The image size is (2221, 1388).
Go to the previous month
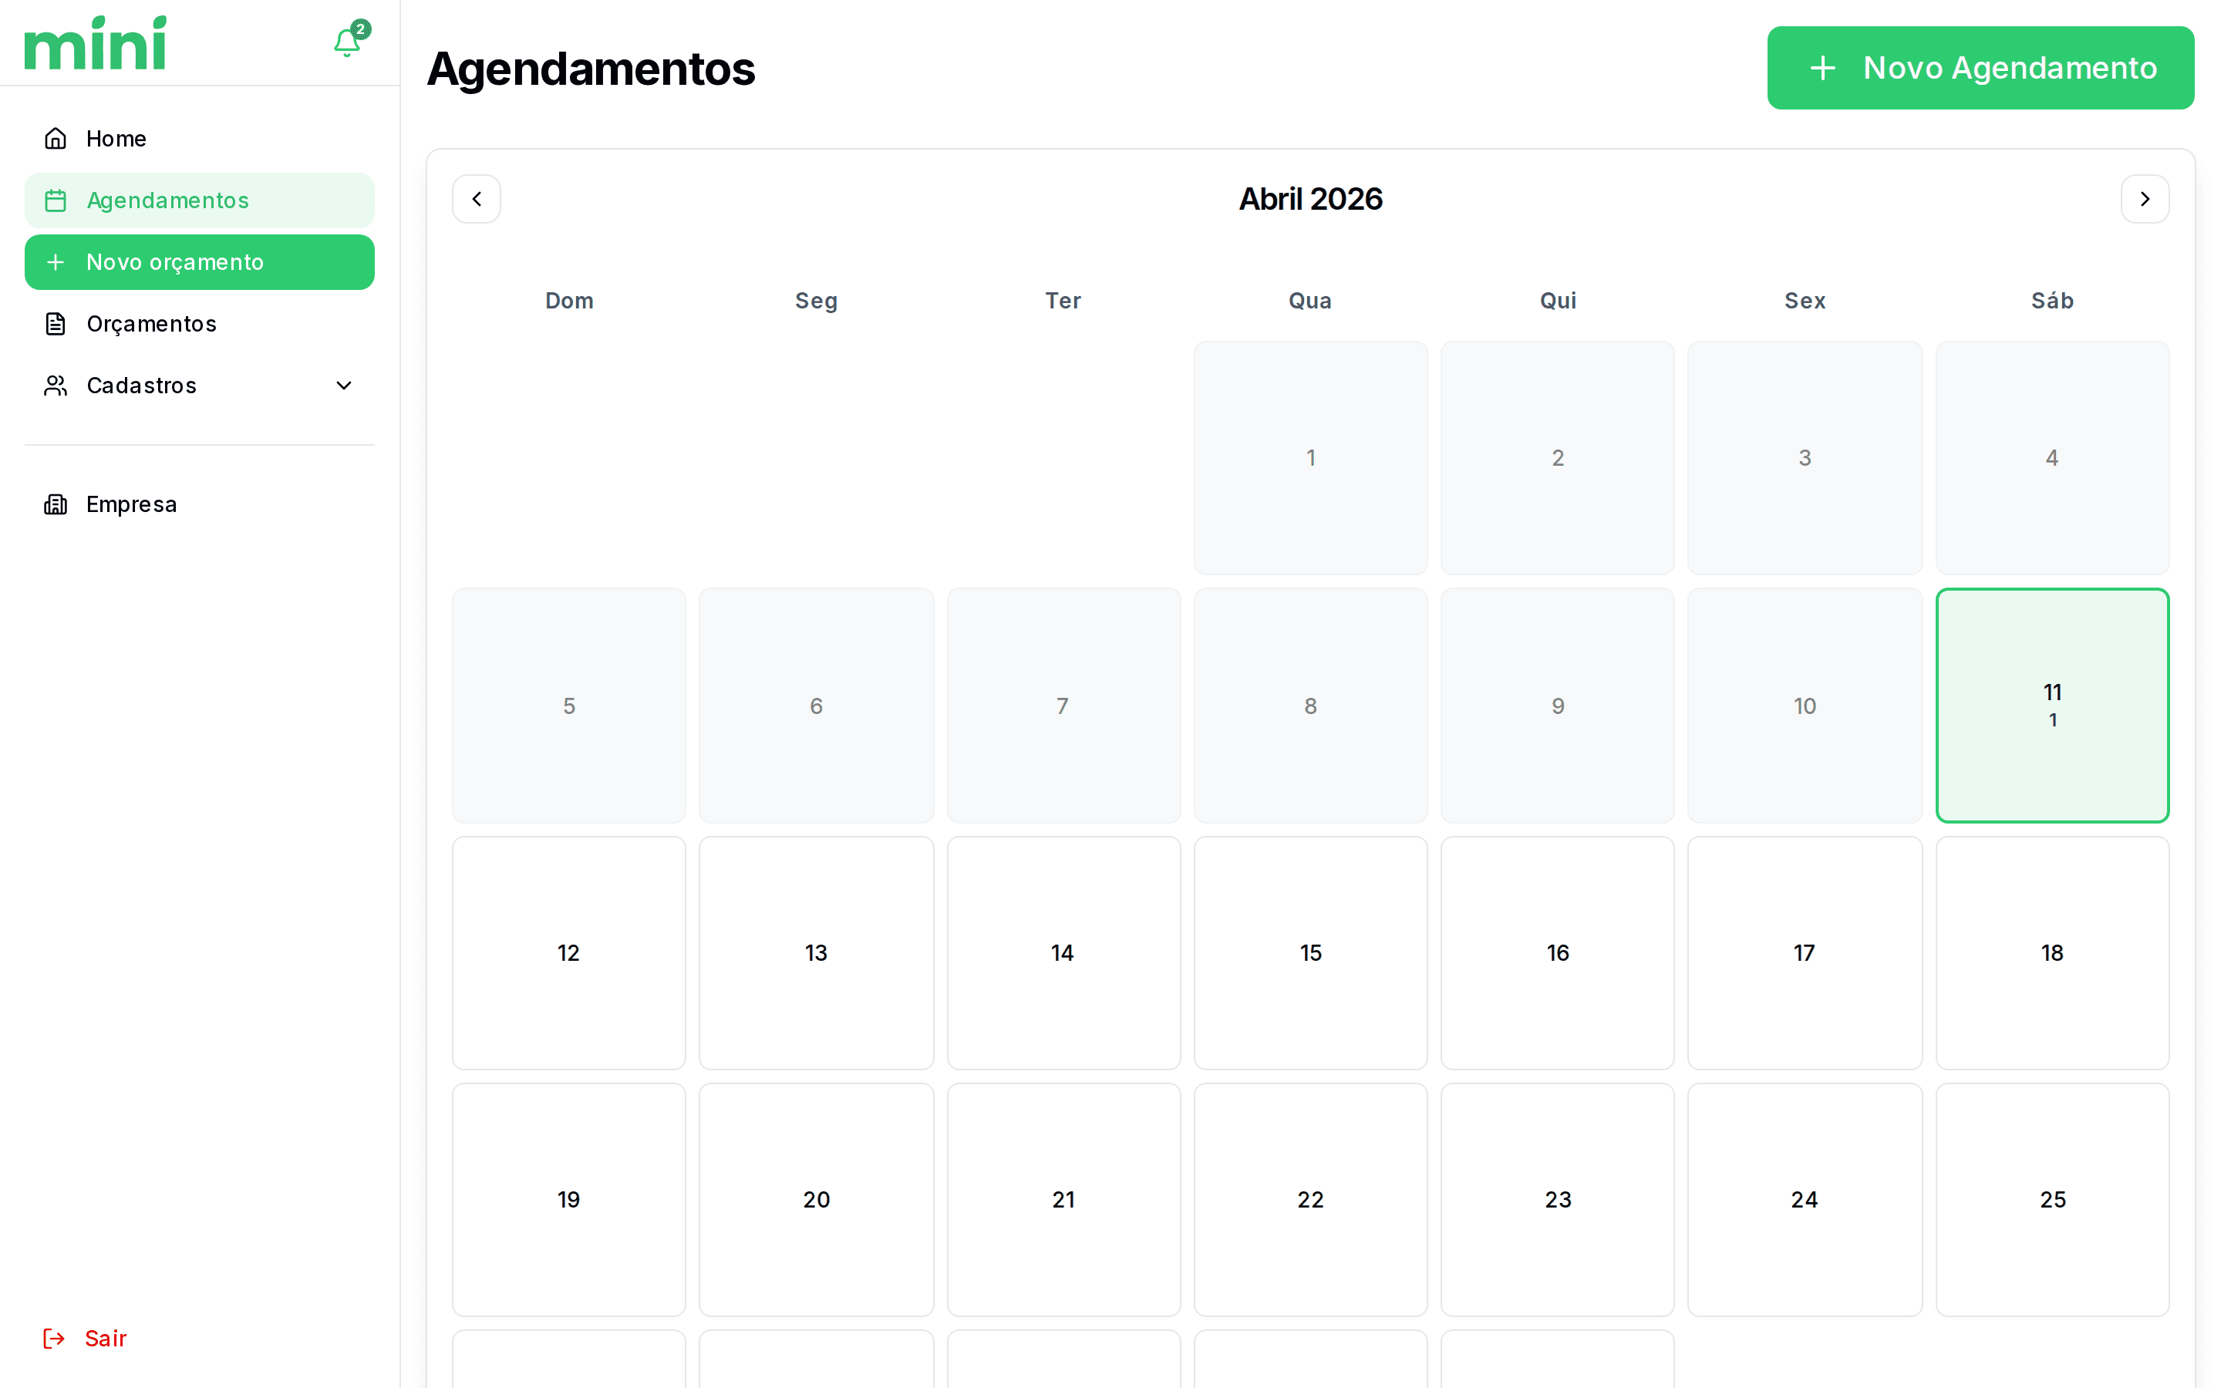pos(477,199)
